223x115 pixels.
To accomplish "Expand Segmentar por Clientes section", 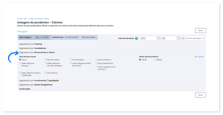I will tap(31, 44).
